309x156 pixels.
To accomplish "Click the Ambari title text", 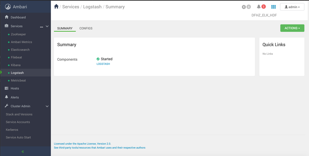I will pos(20,7).
